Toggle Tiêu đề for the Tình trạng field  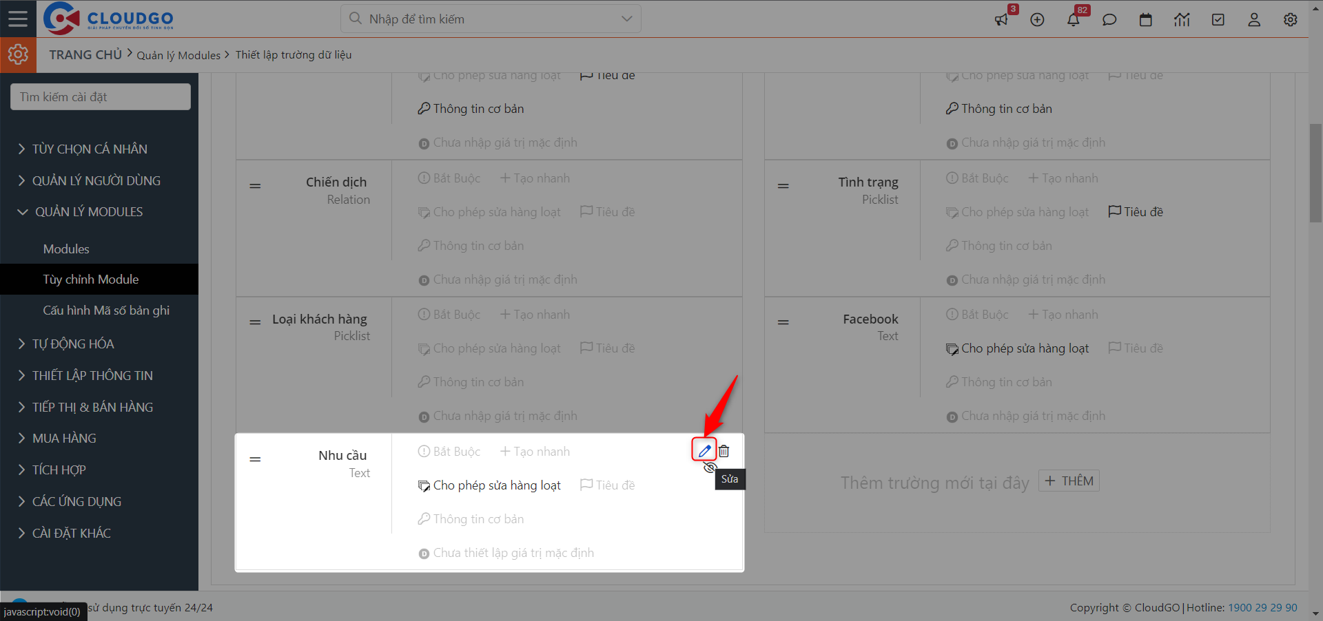tap(1136, 212)
